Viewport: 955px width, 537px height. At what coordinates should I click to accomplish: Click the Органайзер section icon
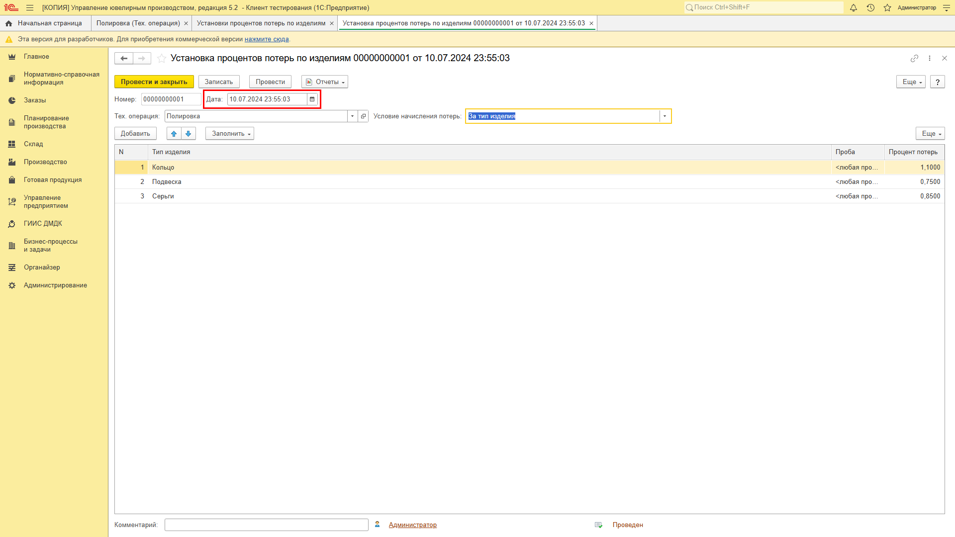point(12,268)
